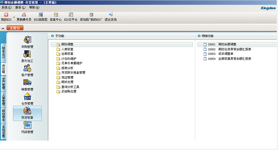
Task: Expand dropdown arrow beside 主控台
Action: tap(3, 28)
